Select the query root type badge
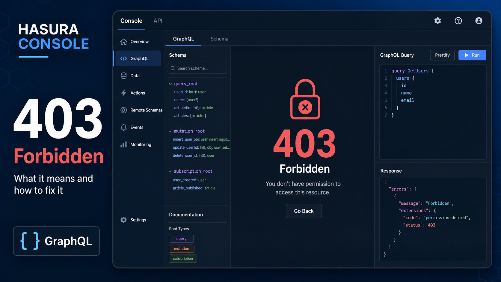Image resolution: width=501 pixels, height=282 pixels. pyautogui.click(x=181, y=239)
